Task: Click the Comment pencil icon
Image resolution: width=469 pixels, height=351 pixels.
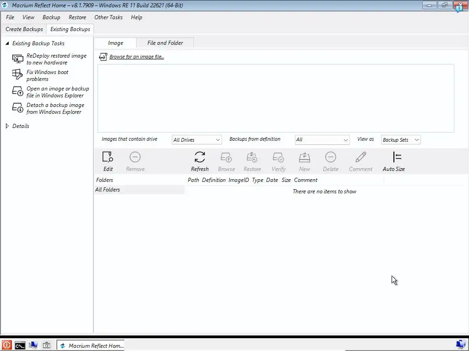Action: pyautogui.click(x=361, y=157)
